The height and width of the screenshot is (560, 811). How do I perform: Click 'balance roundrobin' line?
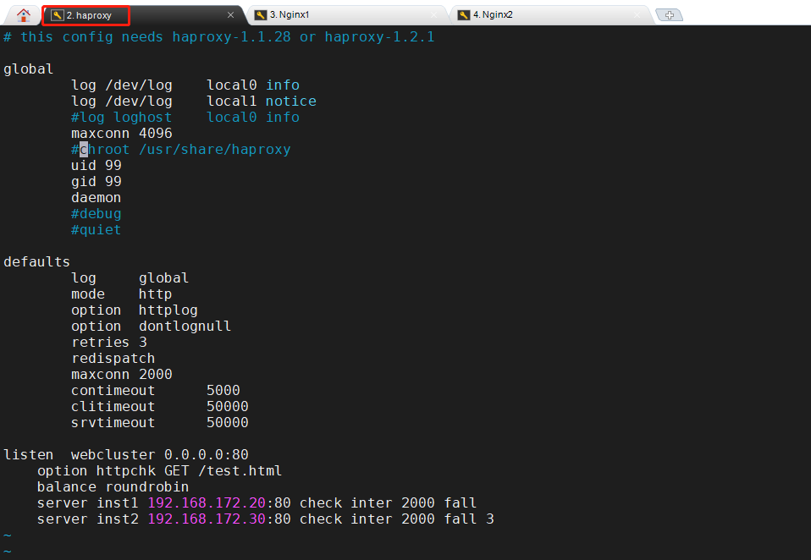pyautogui.click(x=113, y=487)
